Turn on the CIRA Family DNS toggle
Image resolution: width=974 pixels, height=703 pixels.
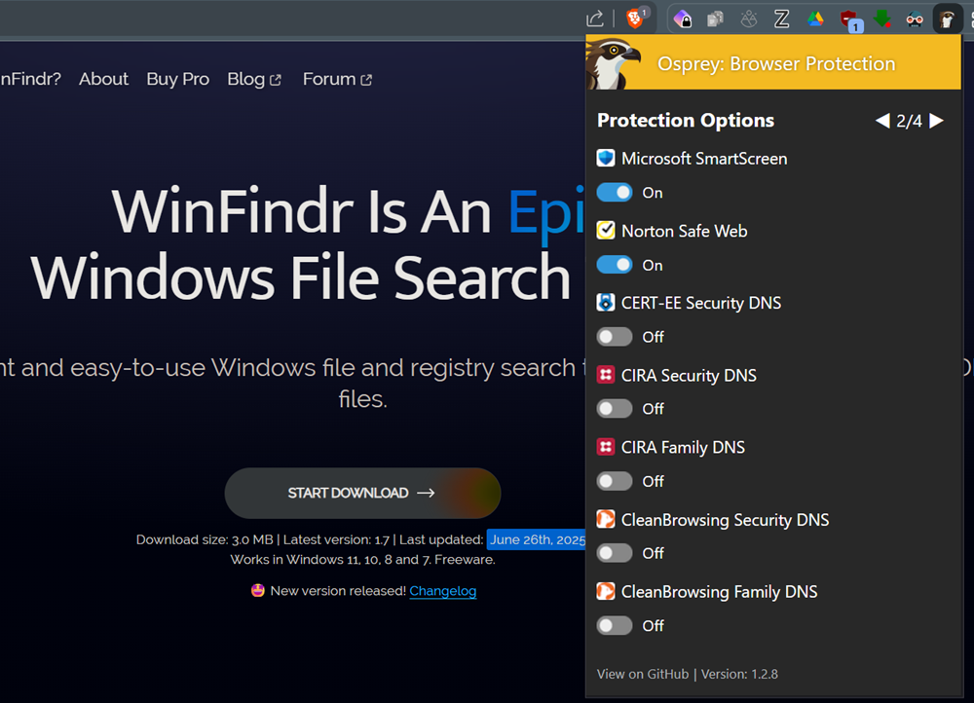point(615,481)
